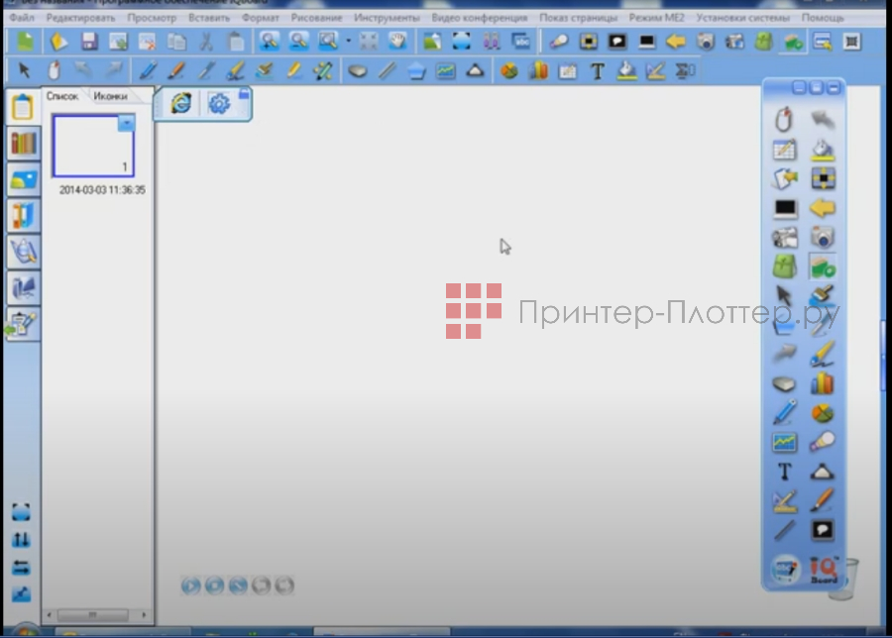Viewport: 892px width, 638px height.
Task: Open the Internet Explorer icon in small toolbar
Action: coord(180,103)
